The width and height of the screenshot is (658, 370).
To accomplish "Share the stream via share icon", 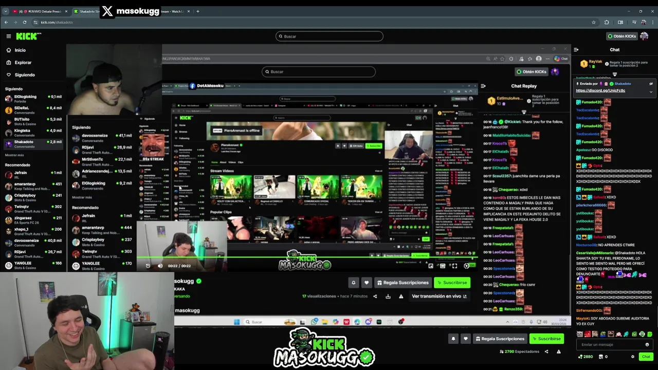I will click(546, 351).
